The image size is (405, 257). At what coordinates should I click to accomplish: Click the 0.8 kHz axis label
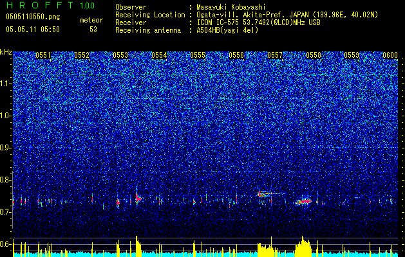5,180
